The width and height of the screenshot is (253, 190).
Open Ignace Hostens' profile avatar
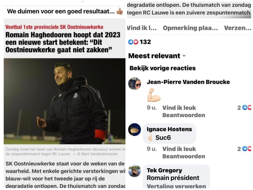(135, 129)
